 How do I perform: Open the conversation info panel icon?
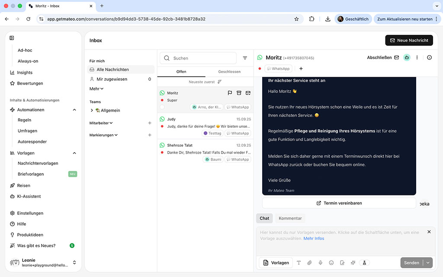pos(429,57)
